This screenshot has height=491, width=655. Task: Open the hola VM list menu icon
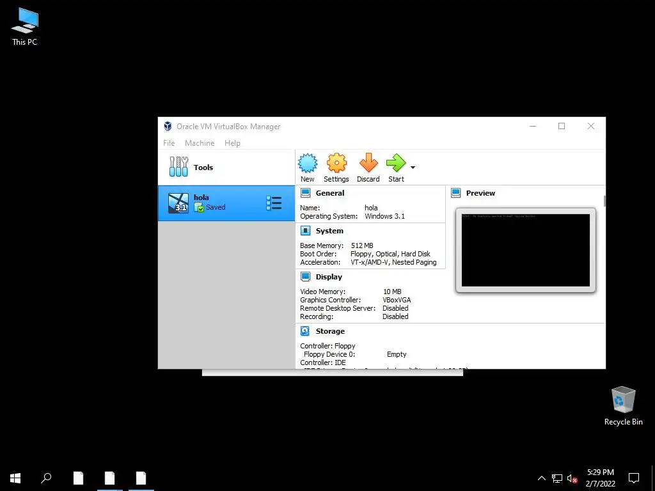(x=274, y=203)
